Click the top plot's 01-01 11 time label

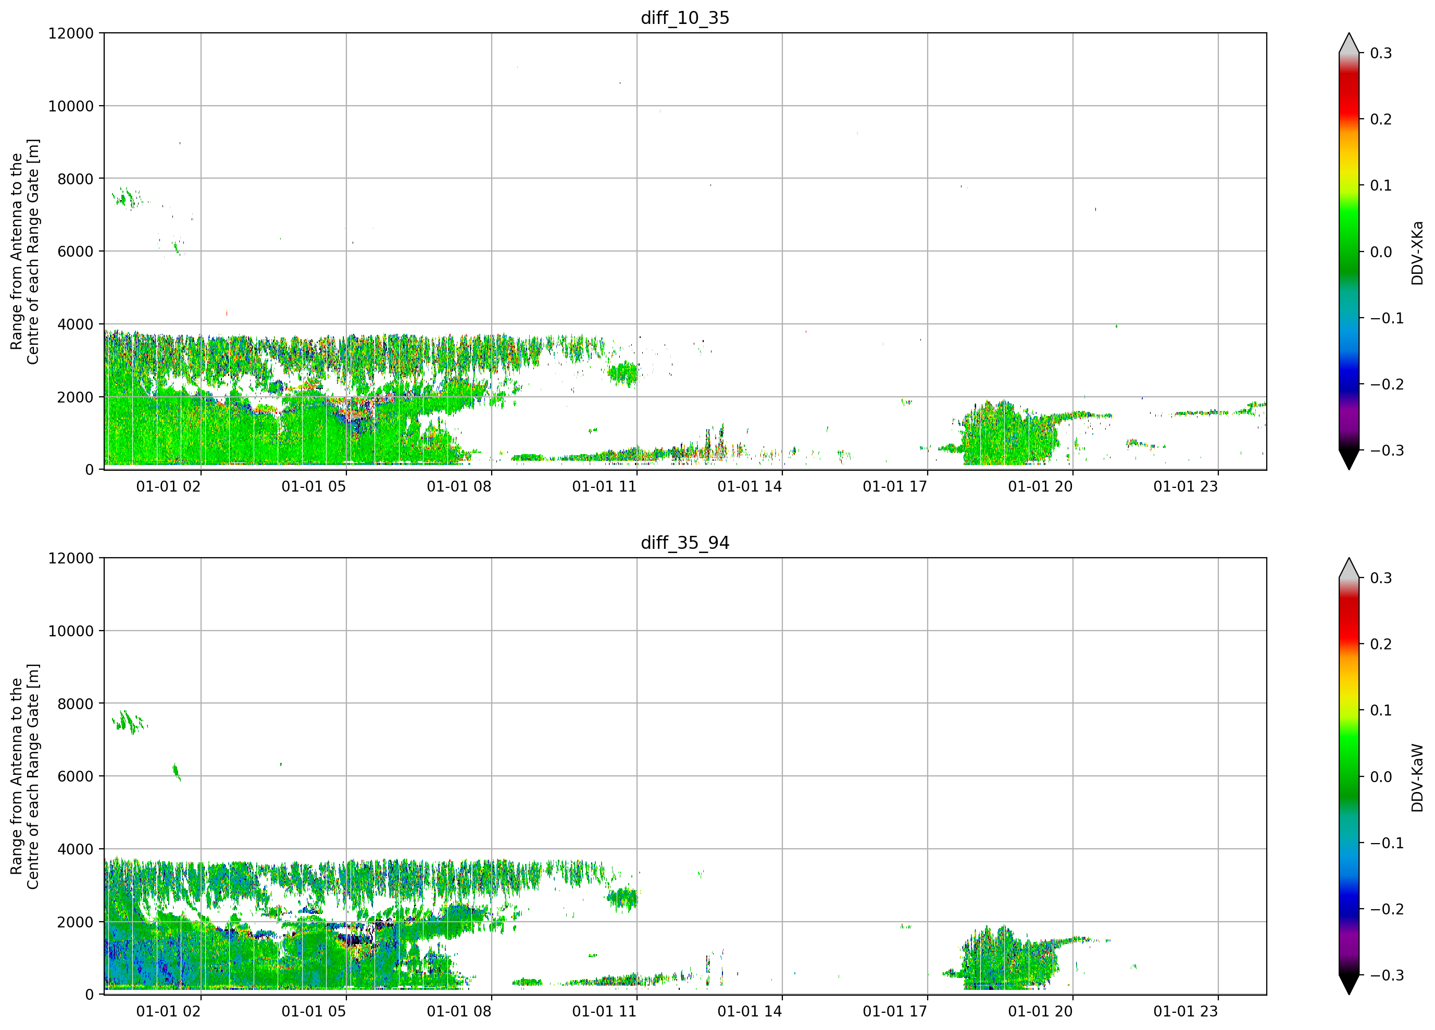604,486
